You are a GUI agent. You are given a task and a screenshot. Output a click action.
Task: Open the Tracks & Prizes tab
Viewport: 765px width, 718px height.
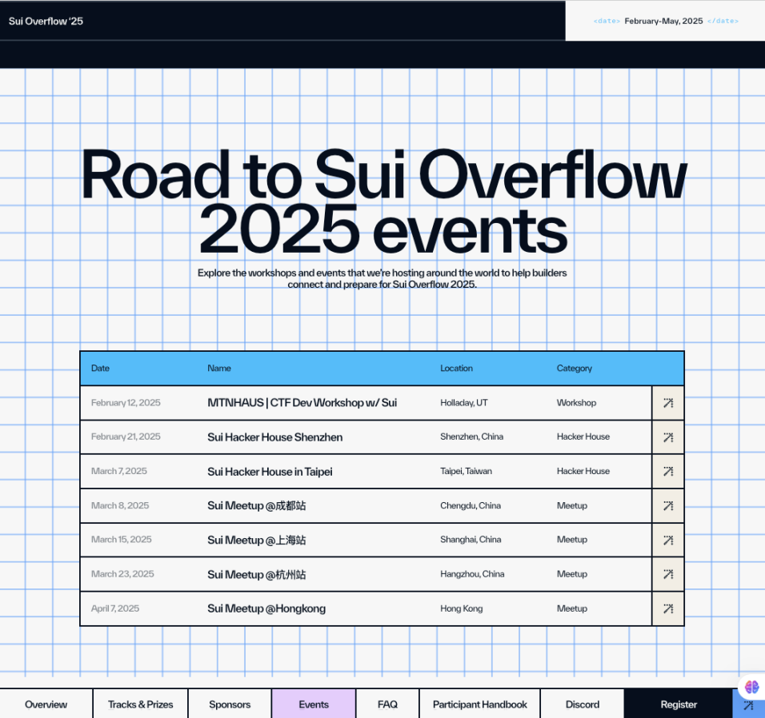pos(141,704)
